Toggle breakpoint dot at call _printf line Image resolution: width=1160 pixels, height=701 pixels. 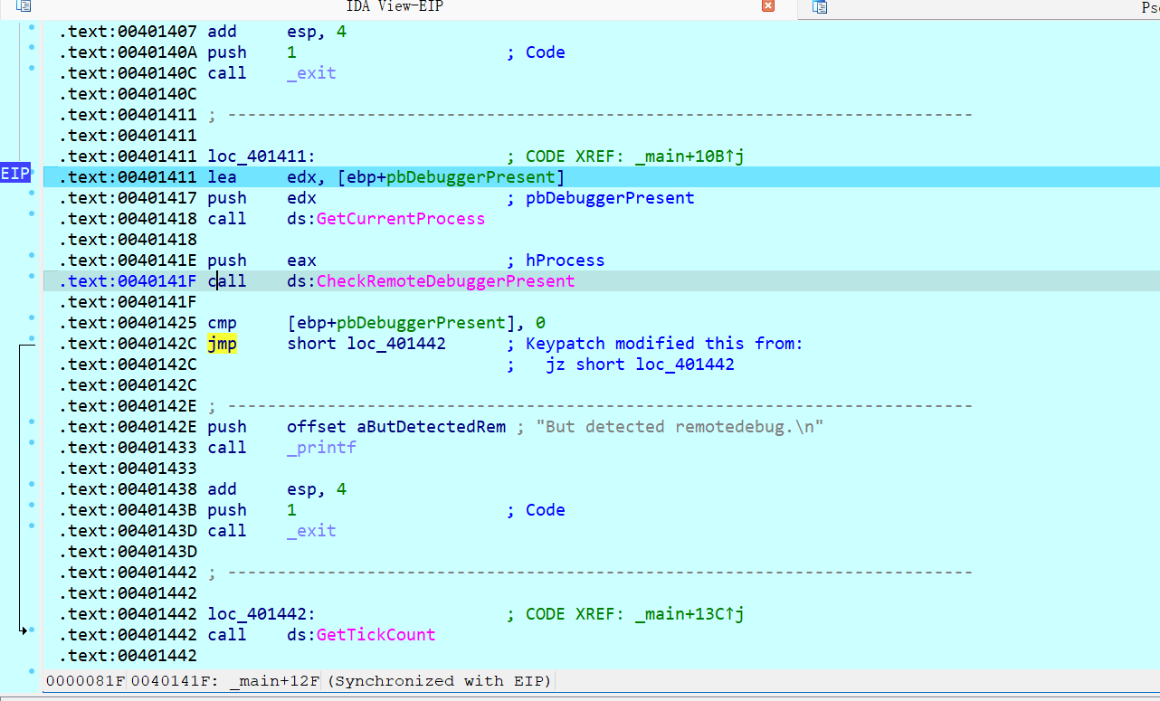[x=32, y=443]
